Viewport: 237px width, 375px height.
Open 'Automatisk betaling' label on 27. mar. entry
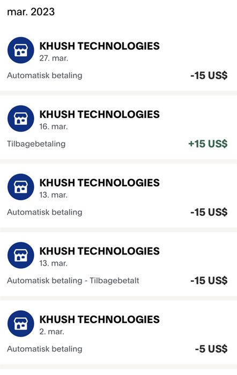coord(45,76)
